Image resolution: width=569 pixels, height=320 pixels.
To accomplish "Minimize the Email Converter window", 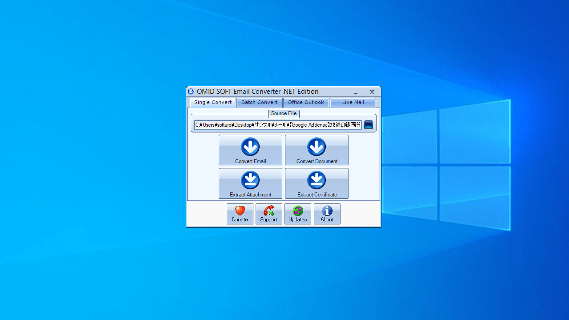I will (356, 92).
